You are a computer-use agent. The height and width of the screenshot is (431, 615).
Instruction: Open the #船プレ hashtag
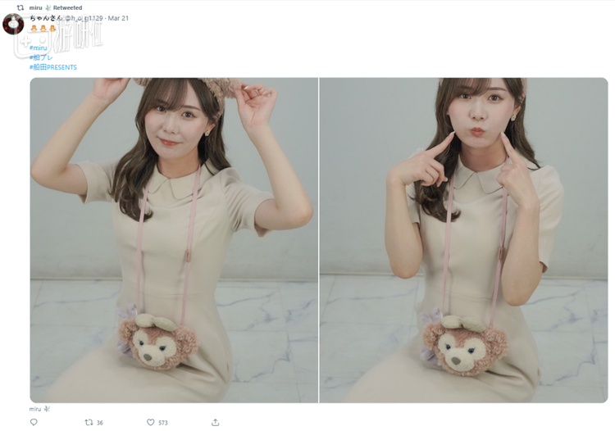coord(41,57)
